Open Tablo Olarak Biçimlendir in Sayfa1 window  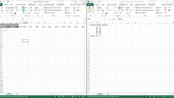click(x=145, y=10)
